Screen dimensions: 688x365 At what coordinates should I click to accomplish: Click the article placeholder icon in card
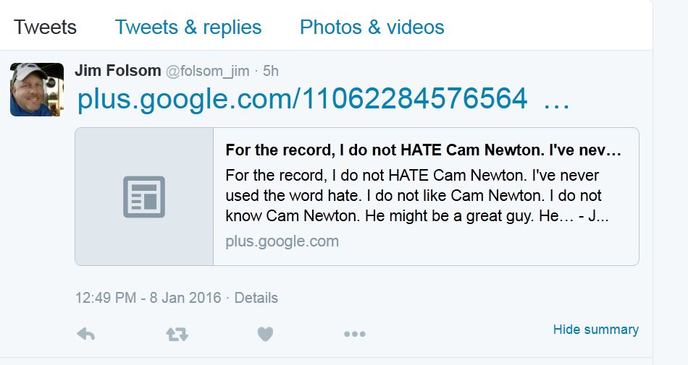(x=144, y=197)
